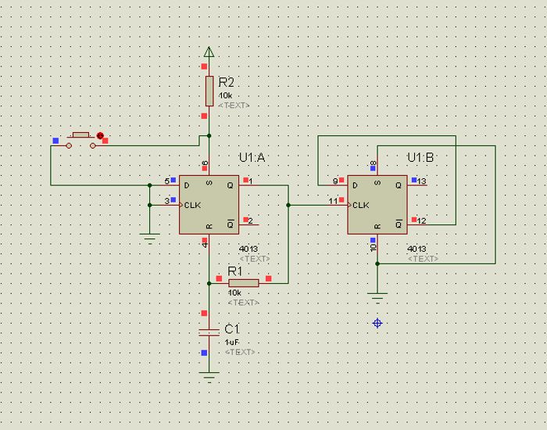Select the power terminal arrow above R2

pos(209,52)
